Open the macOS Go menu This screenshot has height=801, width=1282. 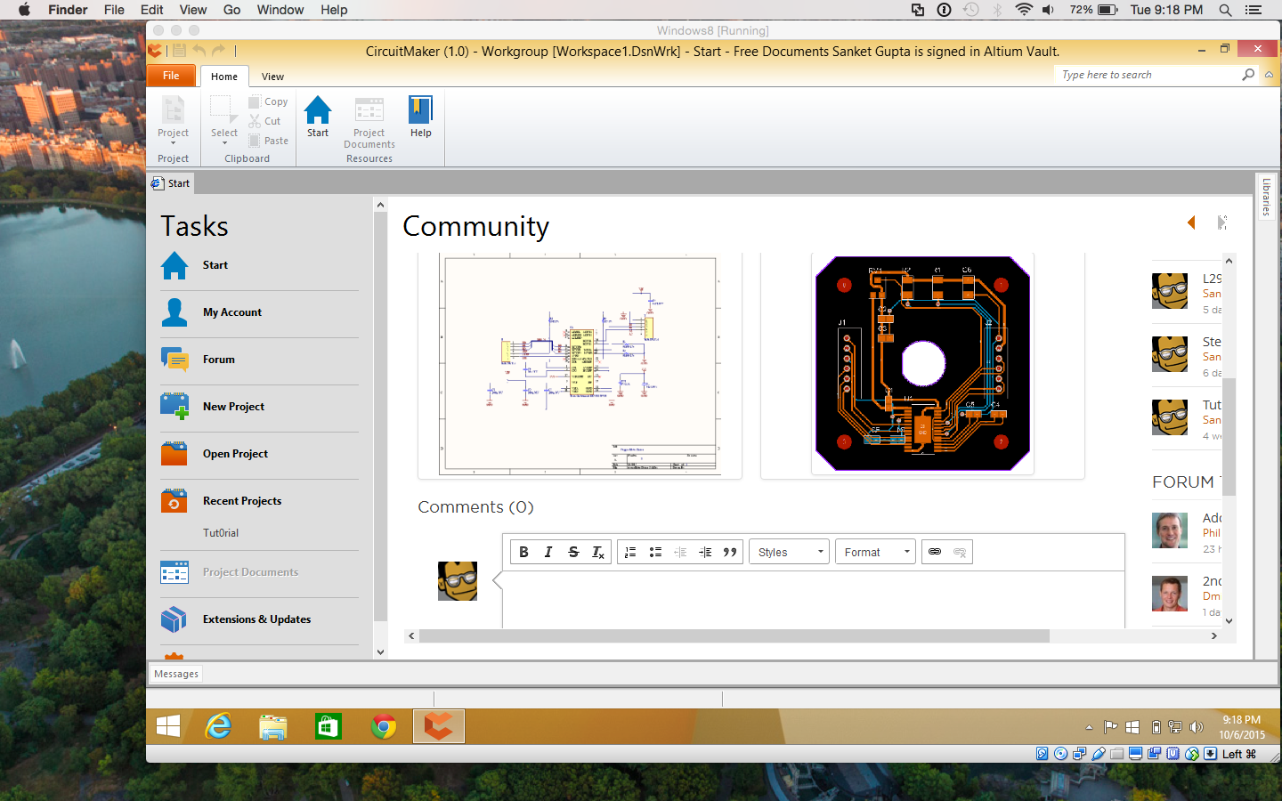click(x=231, y=10)
